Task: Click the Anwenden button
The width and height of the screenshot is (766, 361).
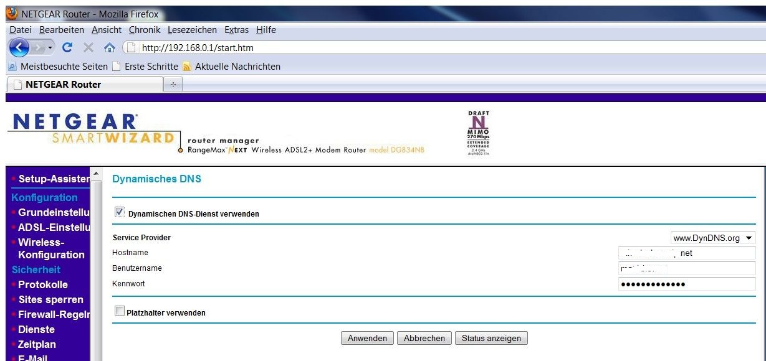Action: (367, 338)
